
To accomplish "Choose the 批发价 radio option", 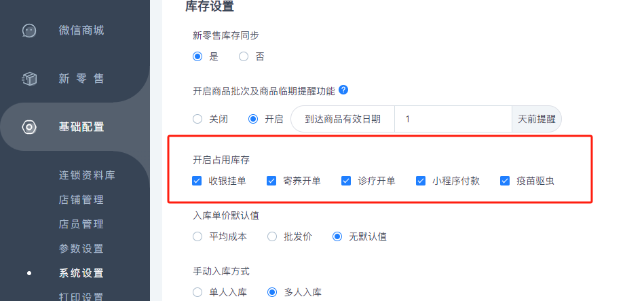I will coord(272,236).
